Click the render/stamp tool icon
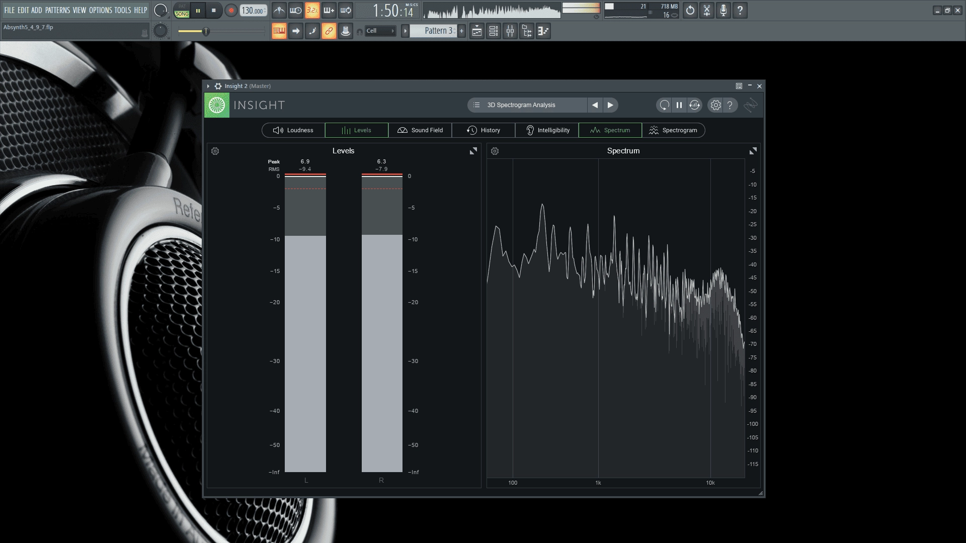Screen dimensions: 966x543 346,31
